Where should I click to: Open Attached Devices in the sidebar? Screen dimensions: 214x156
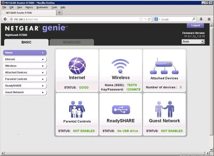coord(25,73)
